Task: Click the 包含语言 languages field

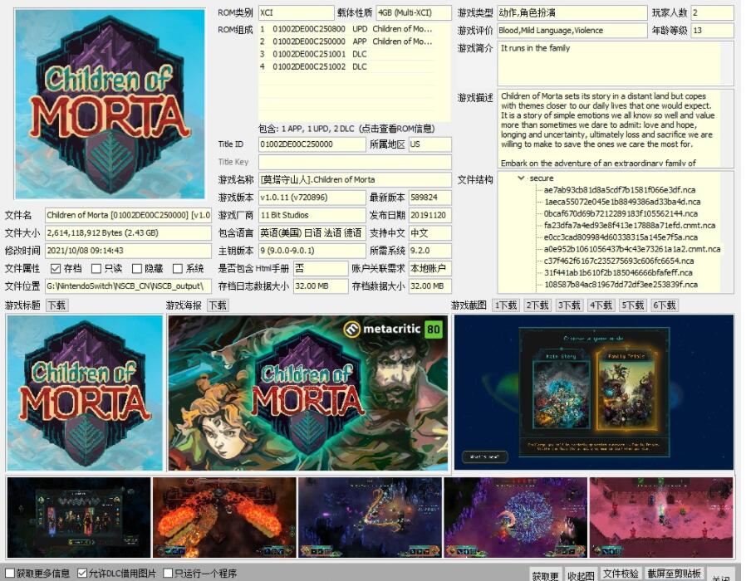Action: pos(312,233)
